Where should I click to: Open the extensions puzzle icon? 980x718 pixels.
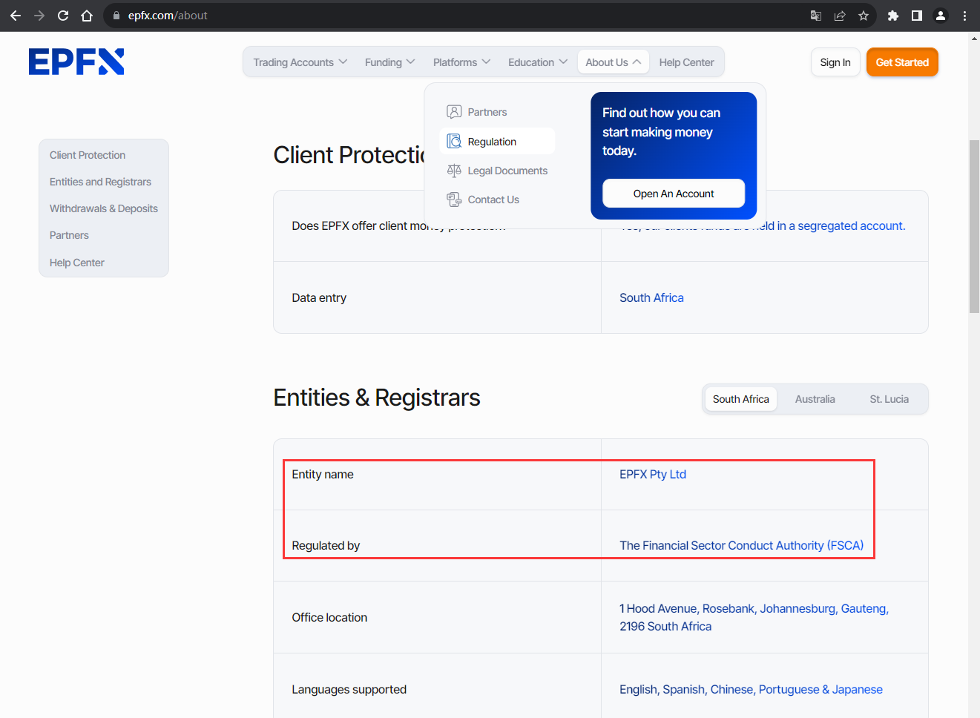[x=893, y=16]
